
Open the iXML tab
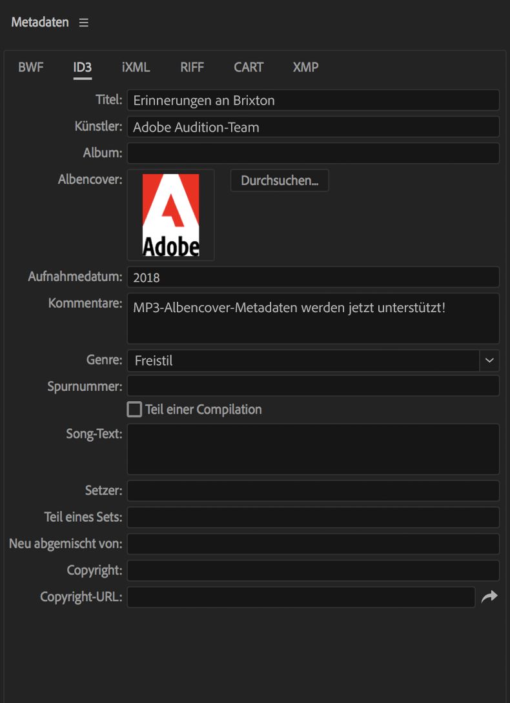pyautogui.click(x=136, y=67)
